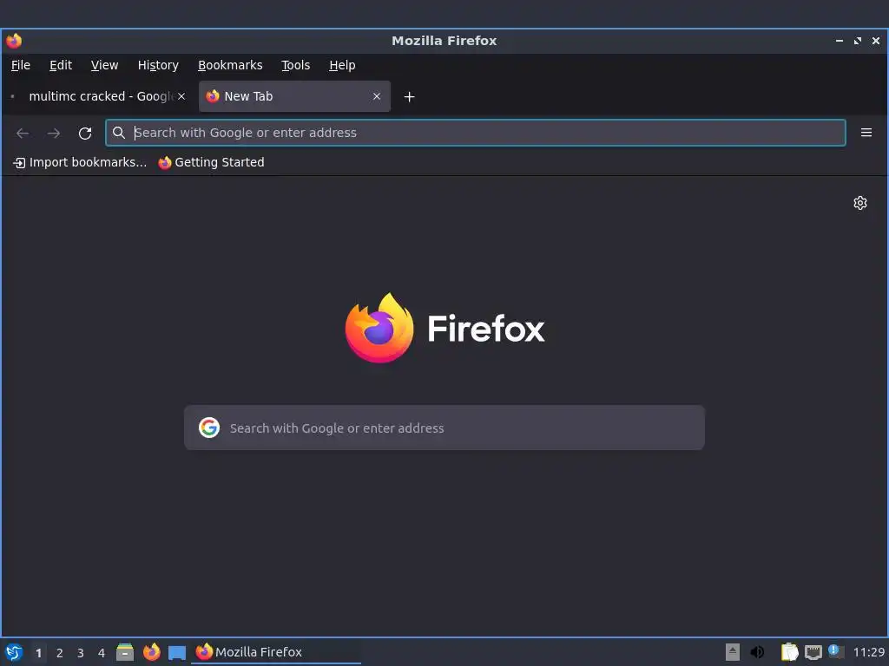Screen dimensions: 889x666
Task: Go forward using the forward arrow
Action: tap(54, 133)
